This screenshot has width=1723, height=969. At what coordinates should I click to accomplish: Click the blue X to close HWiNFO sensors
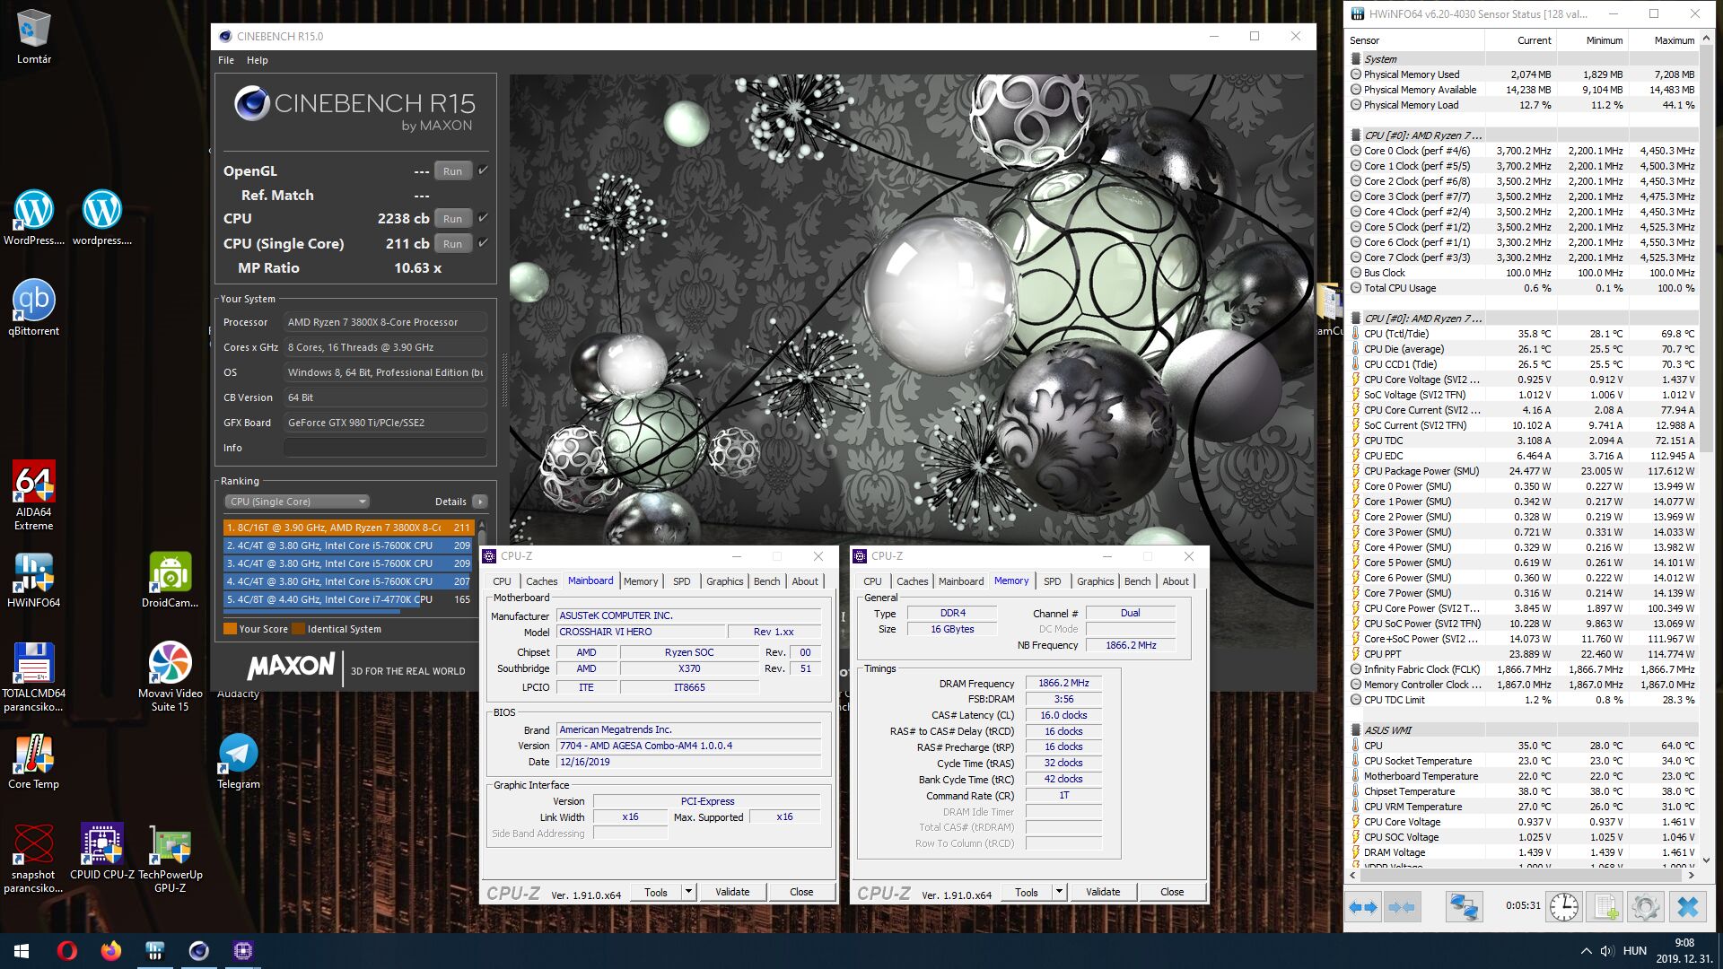(x=1688, y=906)
